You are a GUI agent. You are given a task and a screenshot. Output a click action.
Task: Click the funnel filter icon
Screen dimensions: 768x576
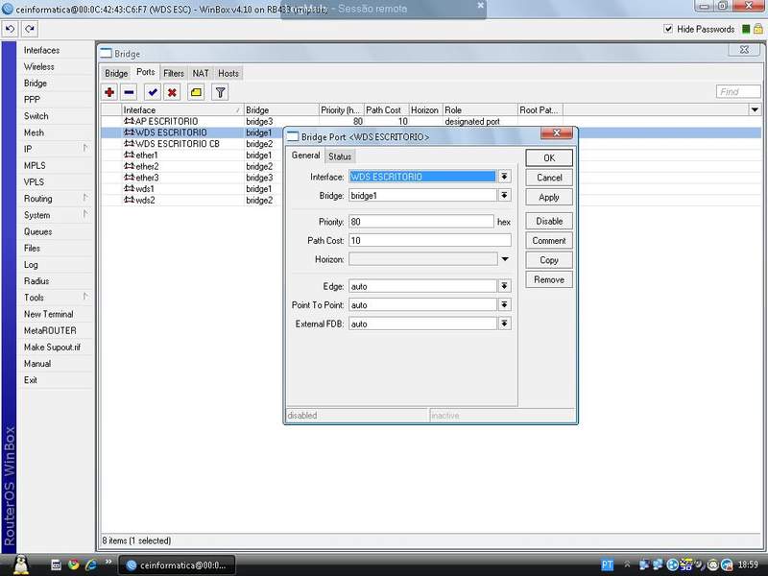(x=220, y=92)
